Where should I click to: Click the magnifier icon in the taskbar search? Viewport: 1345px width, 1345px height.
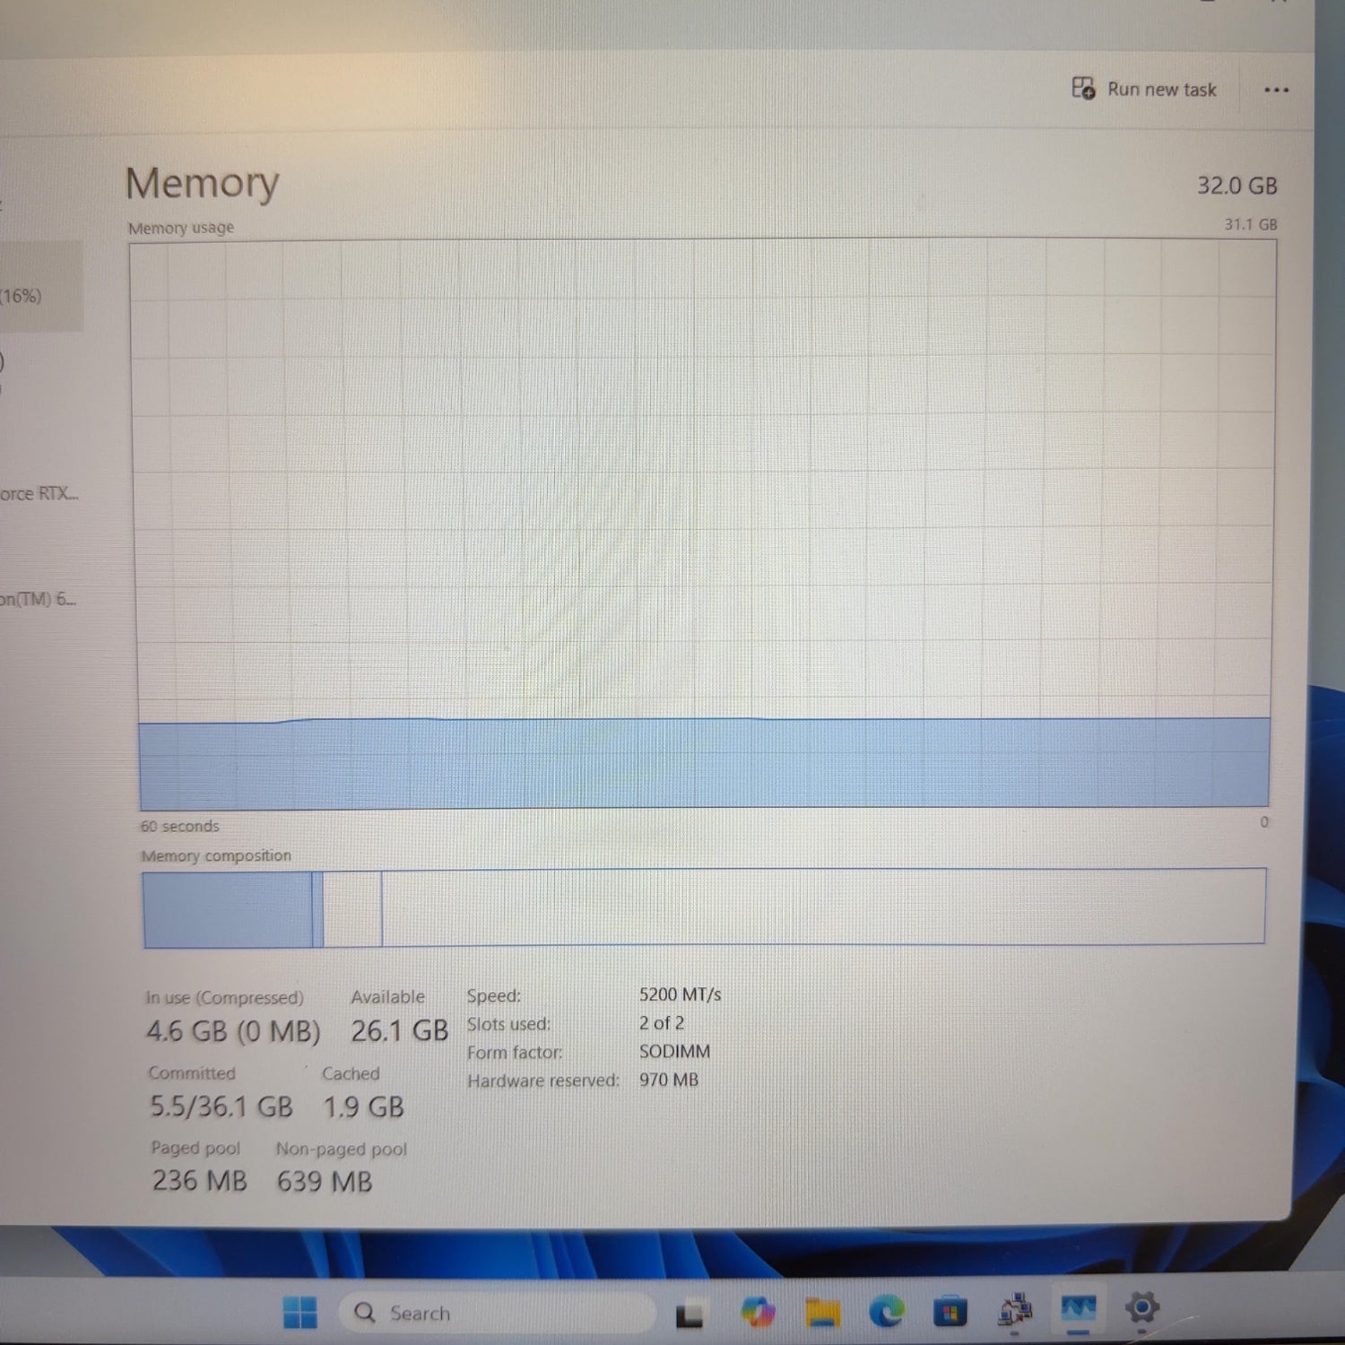click(x=365, y=1312)
